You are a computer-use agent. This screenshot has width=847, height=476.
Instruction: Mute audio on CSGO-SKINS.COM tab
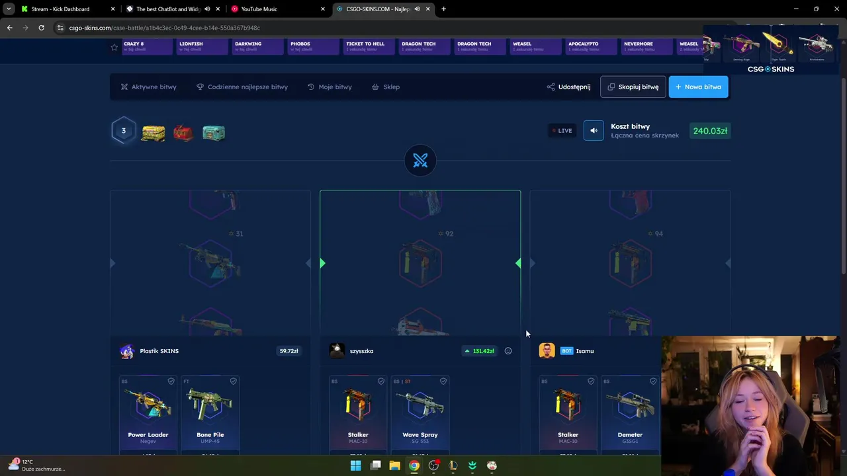tap(417, 9)
